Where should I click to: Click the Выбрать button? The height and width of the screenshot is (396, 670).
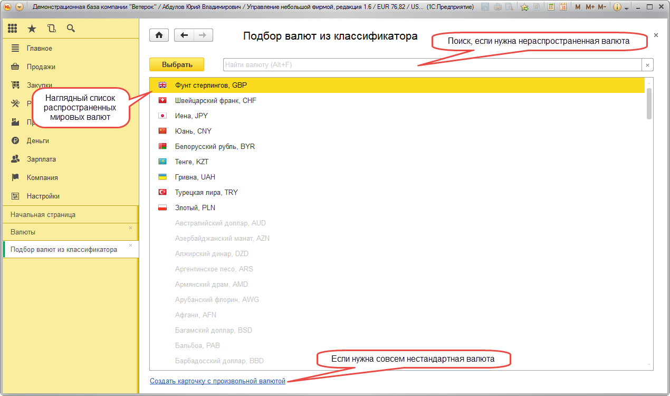[x=177, y=64]
